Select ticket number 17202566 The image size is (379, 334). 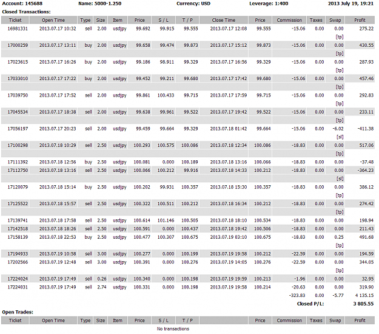click(x=18, y=262)
